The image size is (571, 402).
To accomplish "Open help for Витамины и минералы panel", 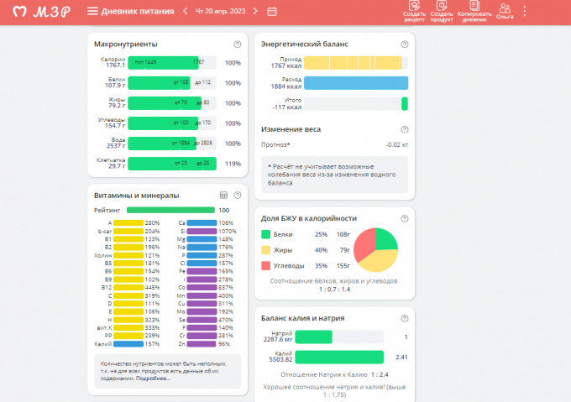I will click(x=238, y=196).
